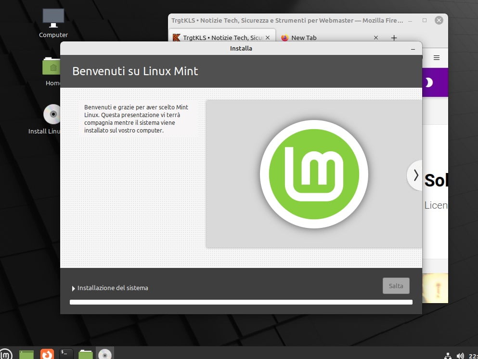Expand the Installazione del sistema details
This screenshot has height=359, width=478.
pos(74,288)
